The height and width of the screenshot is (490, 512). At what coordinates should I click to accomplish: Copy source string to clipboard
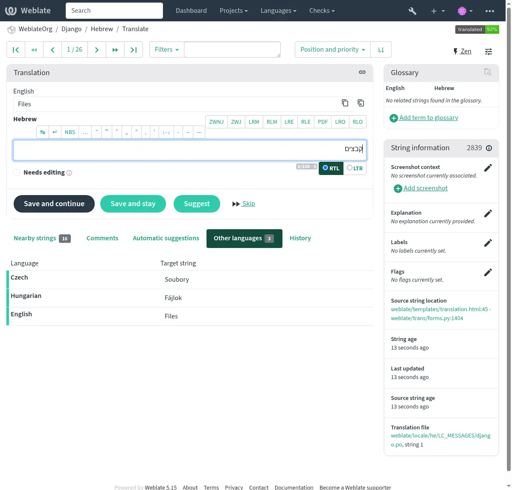(x=345, y=103)
